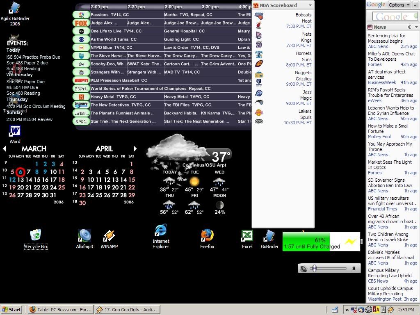This screenshot has width=420, height=315.
Task: Open the Agilix GoBinder 2006 desktop shortcut
Action: (x=15, y=14)
